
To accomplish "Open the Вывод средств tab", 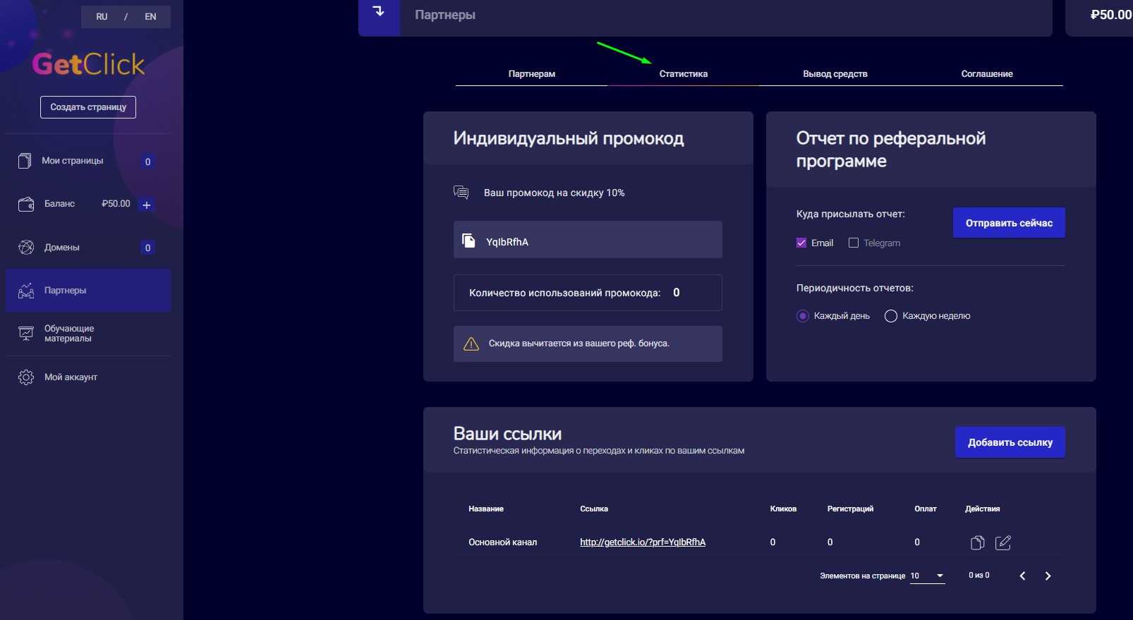I will 835,74.
